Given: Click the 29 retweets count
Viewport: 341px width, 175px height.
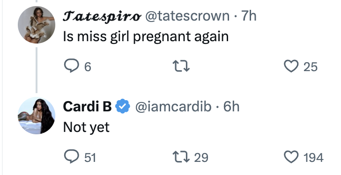Looking at the screenshot, I should [201, 157].
